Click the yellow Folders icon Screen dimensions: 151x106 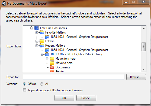click(42, 41)
